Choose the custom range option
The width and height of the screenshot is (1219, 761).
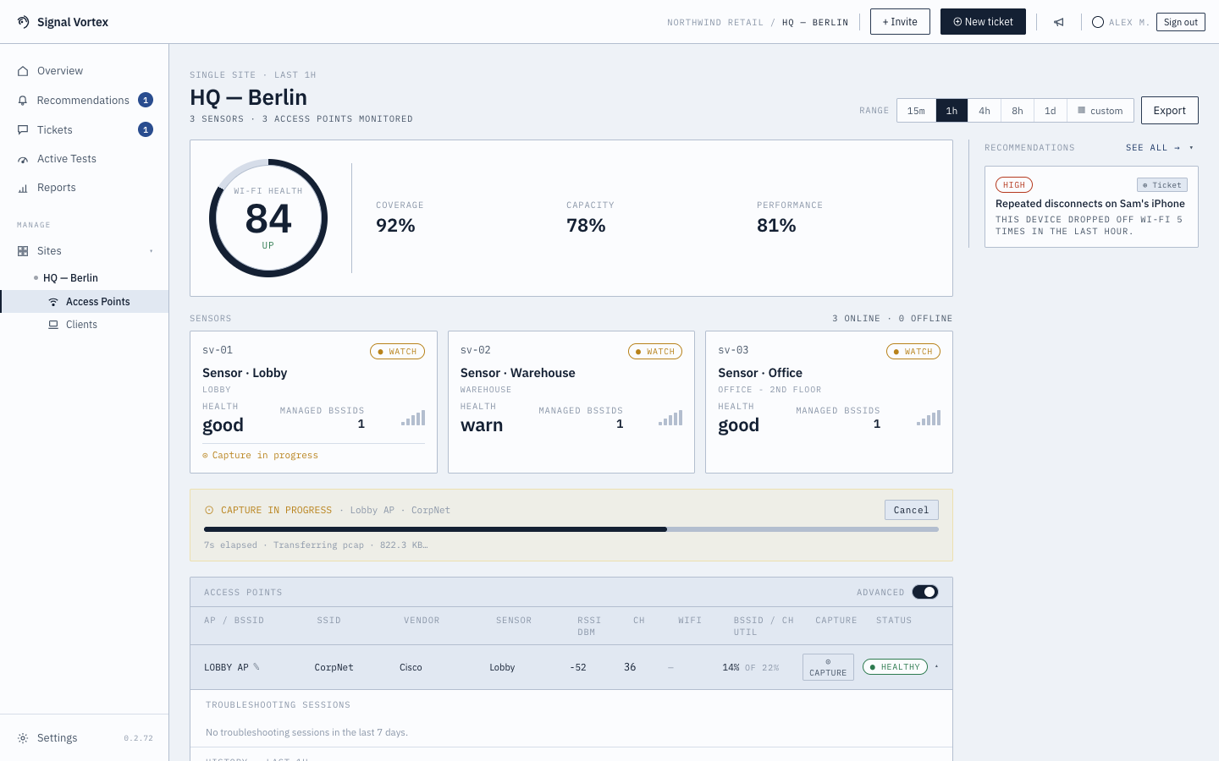tap(1100, 111)
